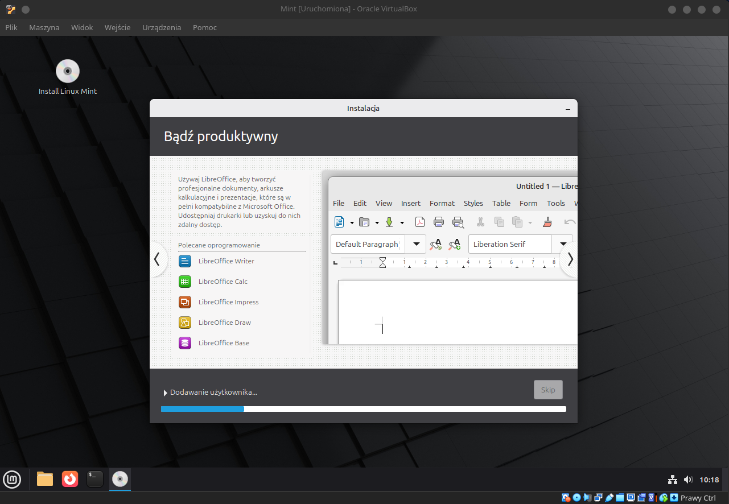Click the VirtualBox display settings indicator
Image resolution: width=729 pixels, height=504 pixels.
631,498
